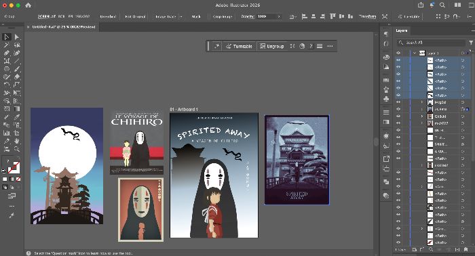Click the Layers filter funnel icon
The width and height of the screenshot is (475, 256).
coord(471,43)
